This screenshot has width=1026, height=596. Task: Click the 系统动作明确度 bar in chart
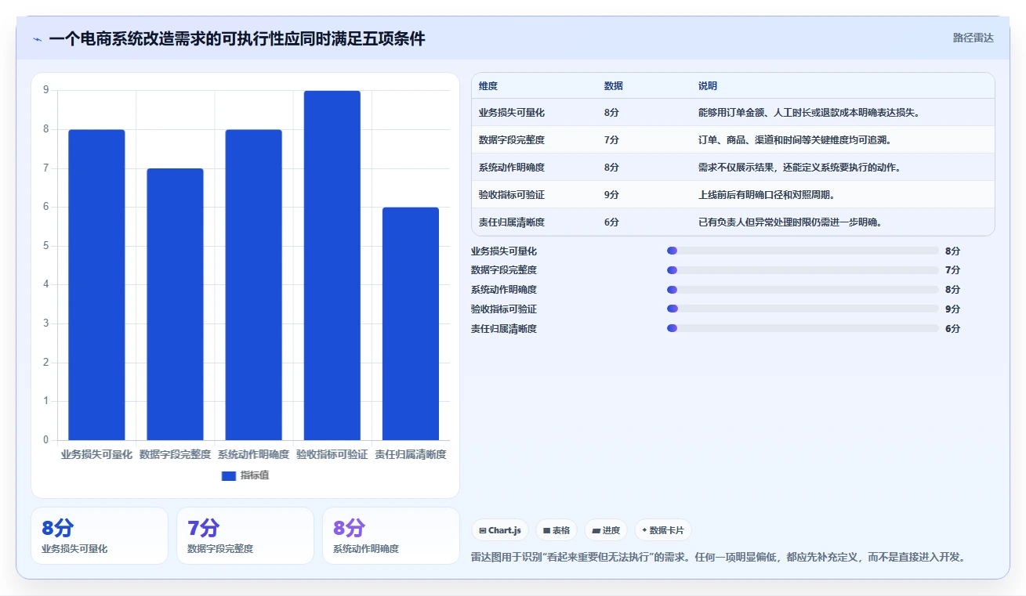click(x=253, y=285)
